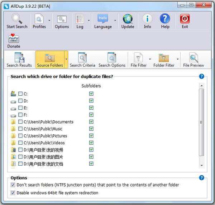Viewport: 215px width, 205px height.
Task: Open the File Preview icon
Action: 193,57
